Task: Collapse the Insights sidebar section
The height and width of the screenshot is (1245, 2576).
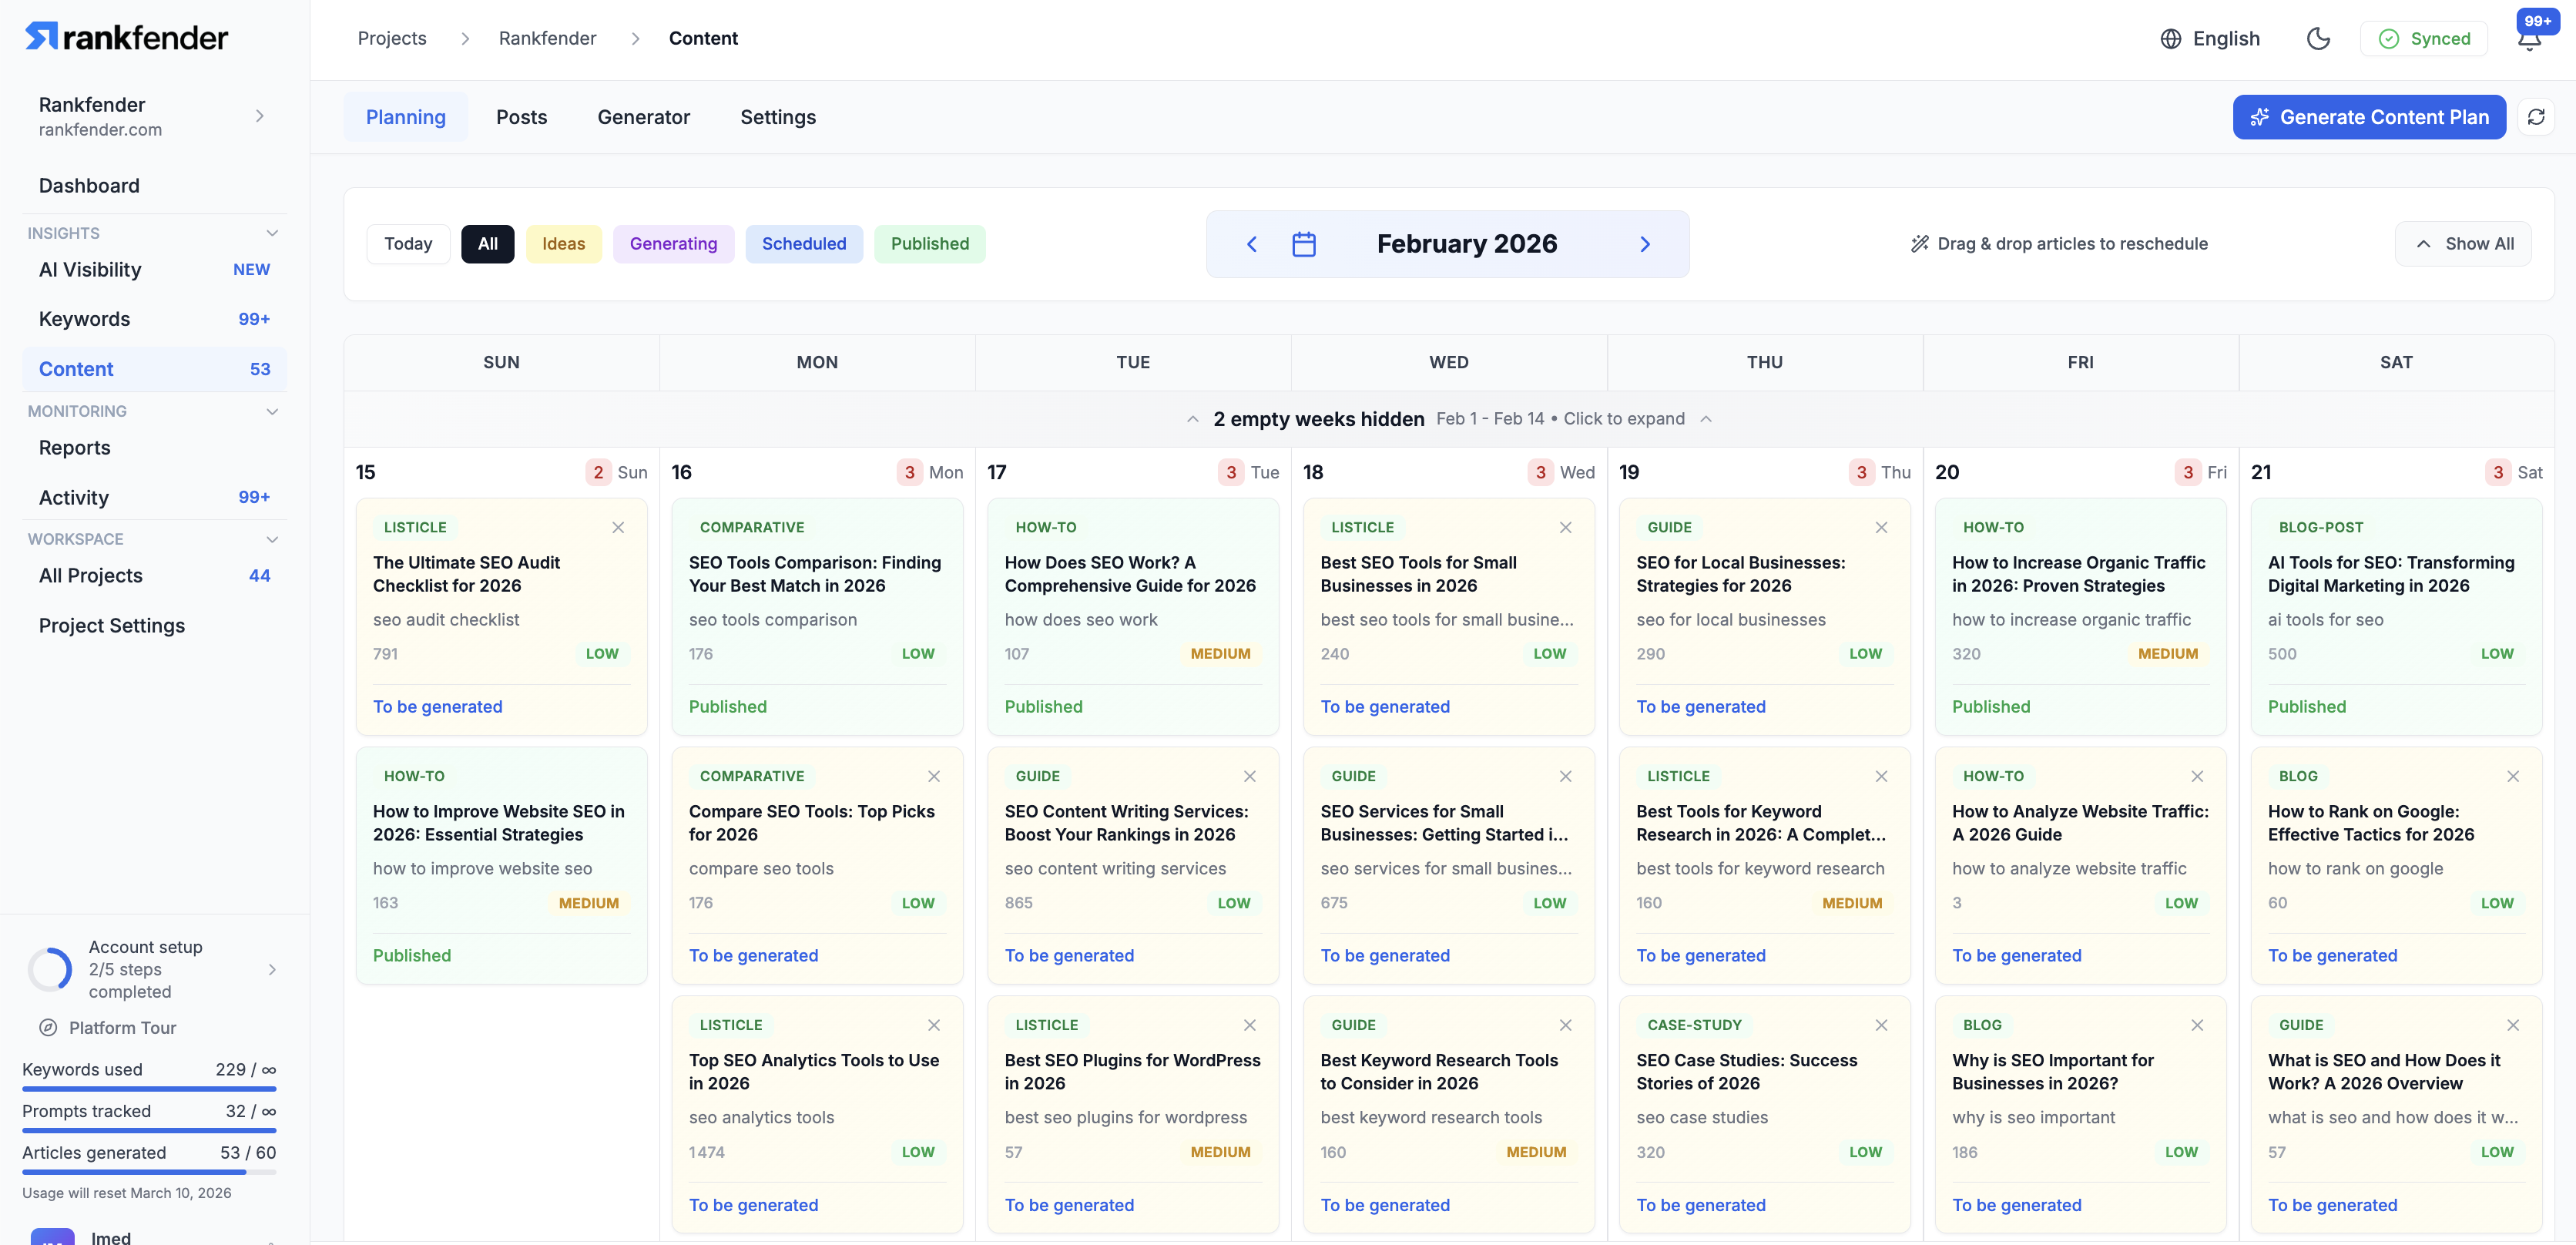Action: coord(271,233)
